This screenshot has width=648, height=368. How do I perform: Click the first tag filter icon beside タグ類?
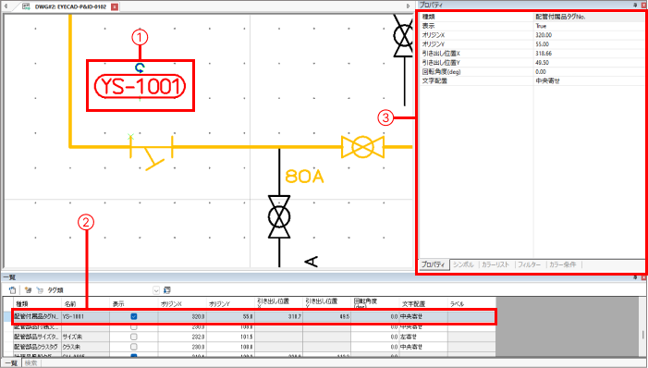pos(28,290)
